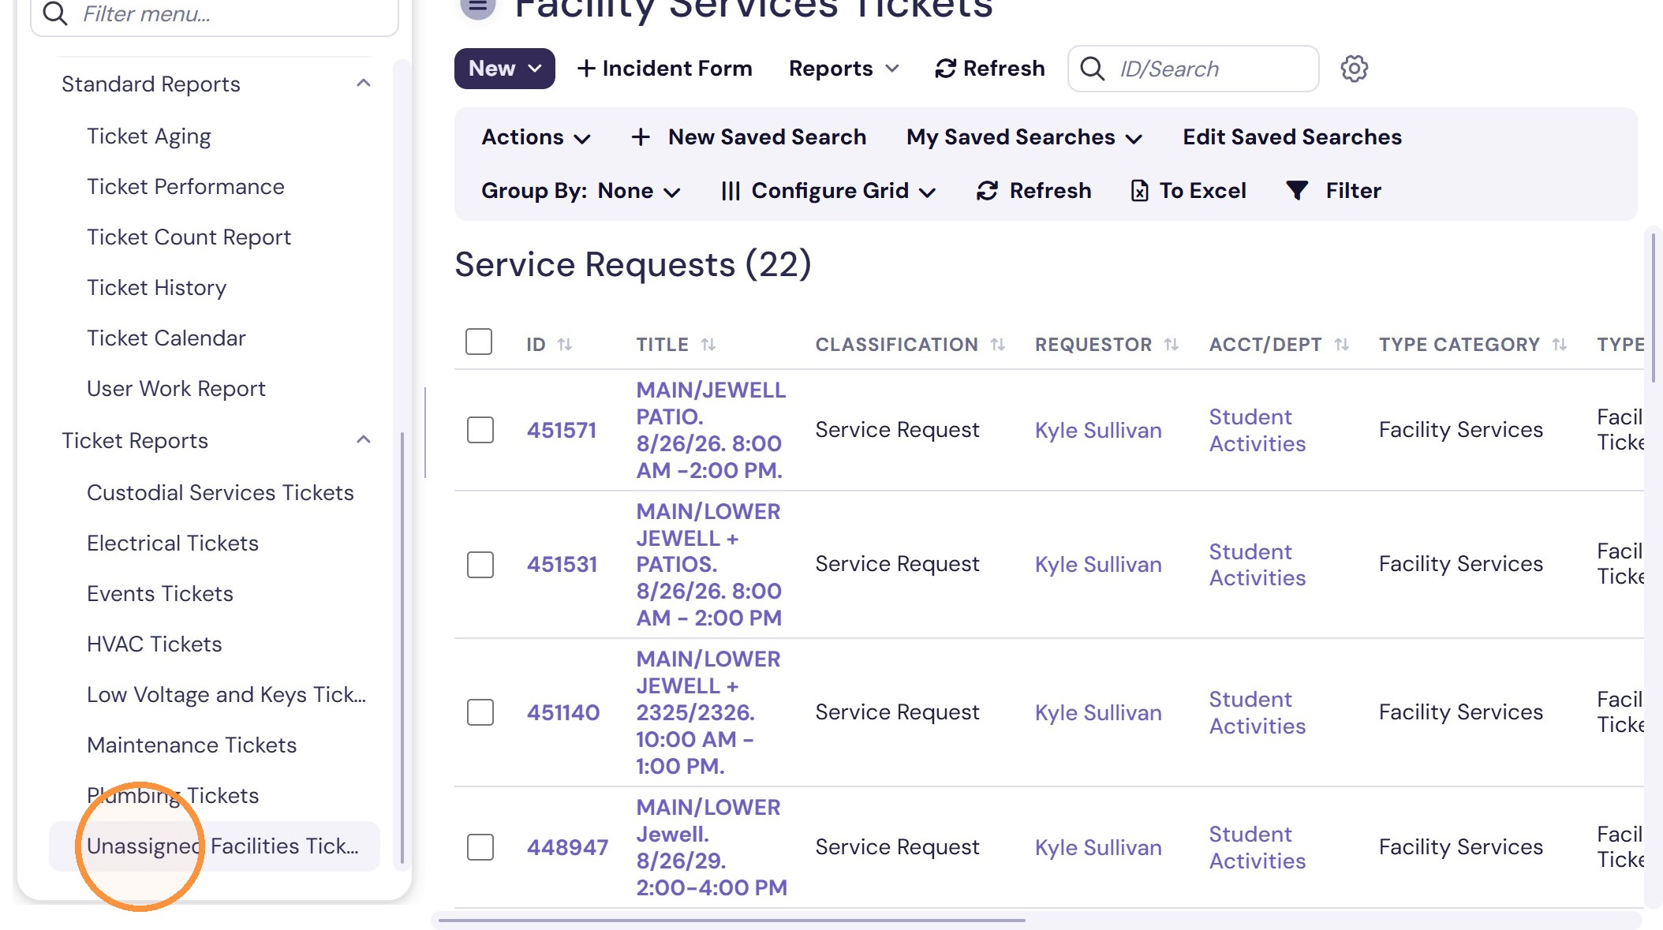Open ticket 448947 link
Screen dimensions: 1663x930
tap(567, 847)
